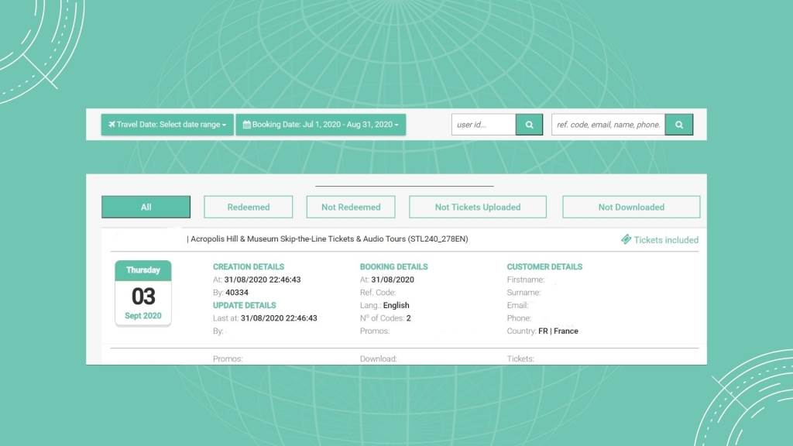Click the user id search magnifier button

point(529,125)
